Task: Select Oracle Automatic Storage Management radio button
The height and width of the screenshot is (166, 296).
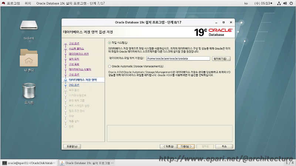Action: [x=110, y=66]
